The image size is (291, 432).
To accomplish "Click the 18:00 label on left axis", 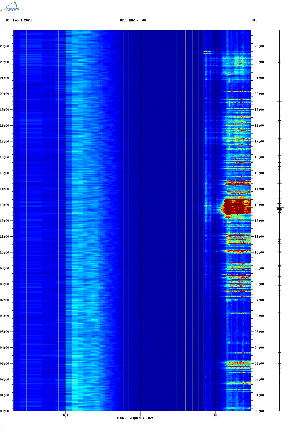I will pyautogui.click(x=4, y=126).
